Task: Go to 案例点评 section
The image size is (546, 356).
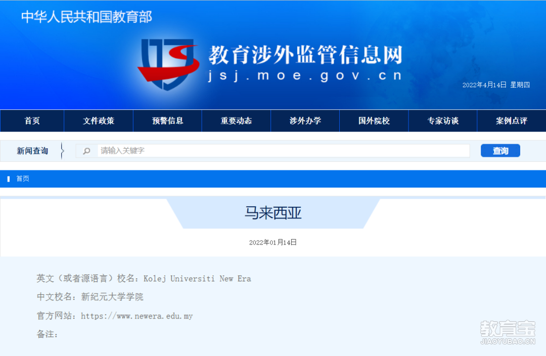Action: click(512, 121)
